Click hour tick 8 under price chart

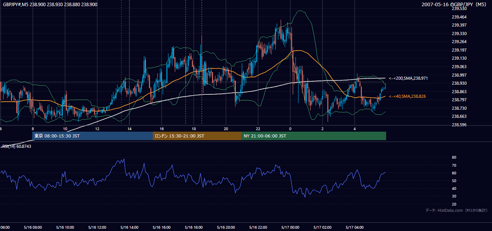click(x=33, y=129)
